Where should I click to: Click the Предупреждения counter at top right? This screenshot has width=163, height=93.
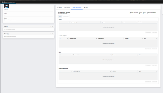tap(151, 13)
